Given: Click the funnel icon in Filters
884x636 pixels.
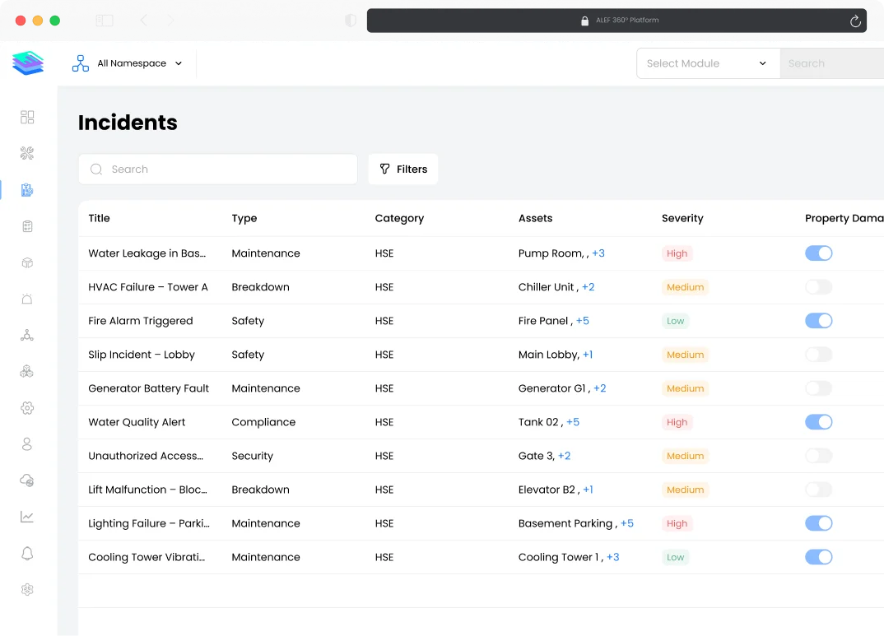Looking at the screenshot, I should coord(384,169).
